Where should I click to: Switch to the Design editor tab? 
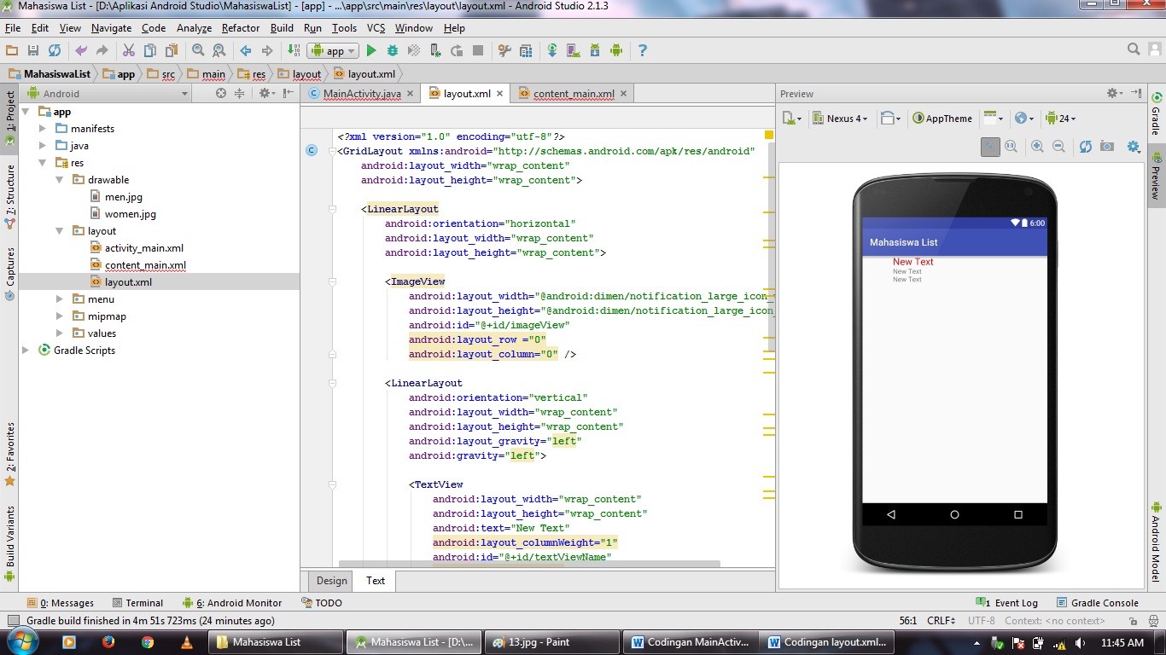332,581
